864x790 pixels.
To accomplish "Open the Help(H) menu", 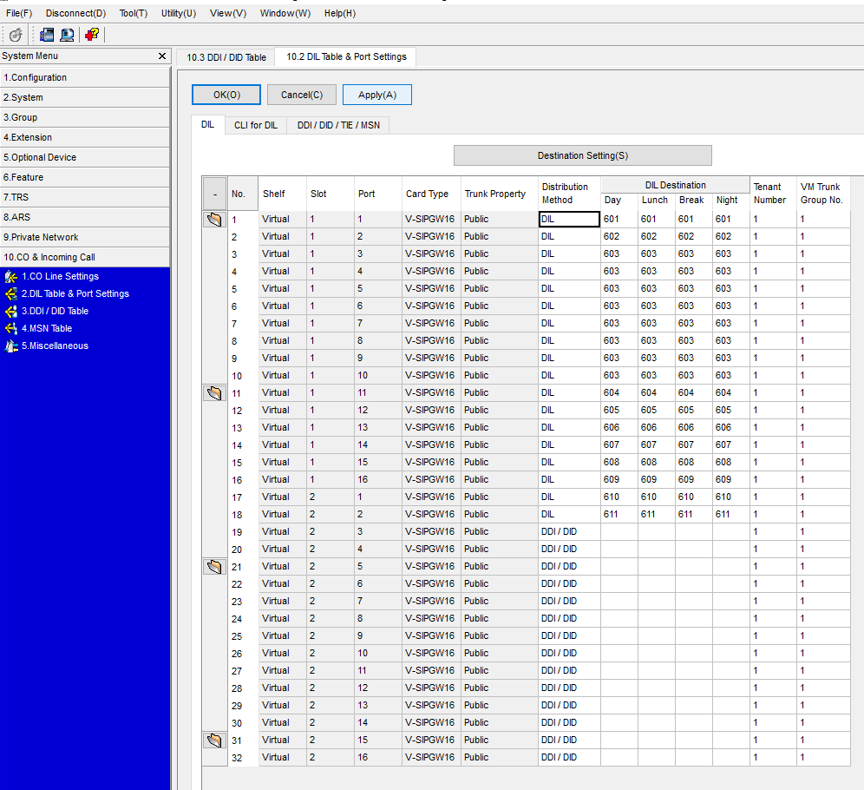I will pos(340,13).
